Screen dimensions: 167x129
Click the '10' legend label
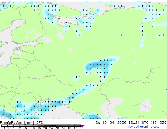[33, 128]
